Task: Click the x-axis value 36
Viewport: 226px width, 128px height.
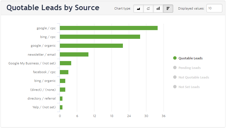Action: 164,116
